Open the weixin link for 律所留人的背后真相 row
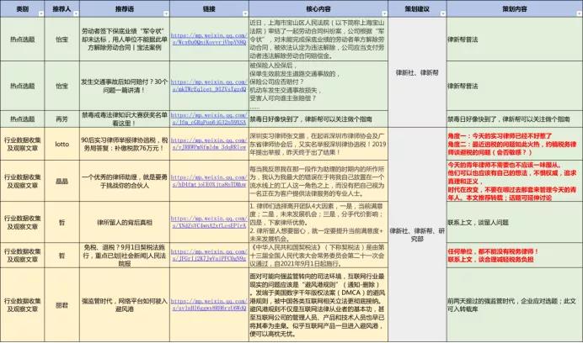The height and width of the screenshot is (343, 583). click(x=209, y=222)
